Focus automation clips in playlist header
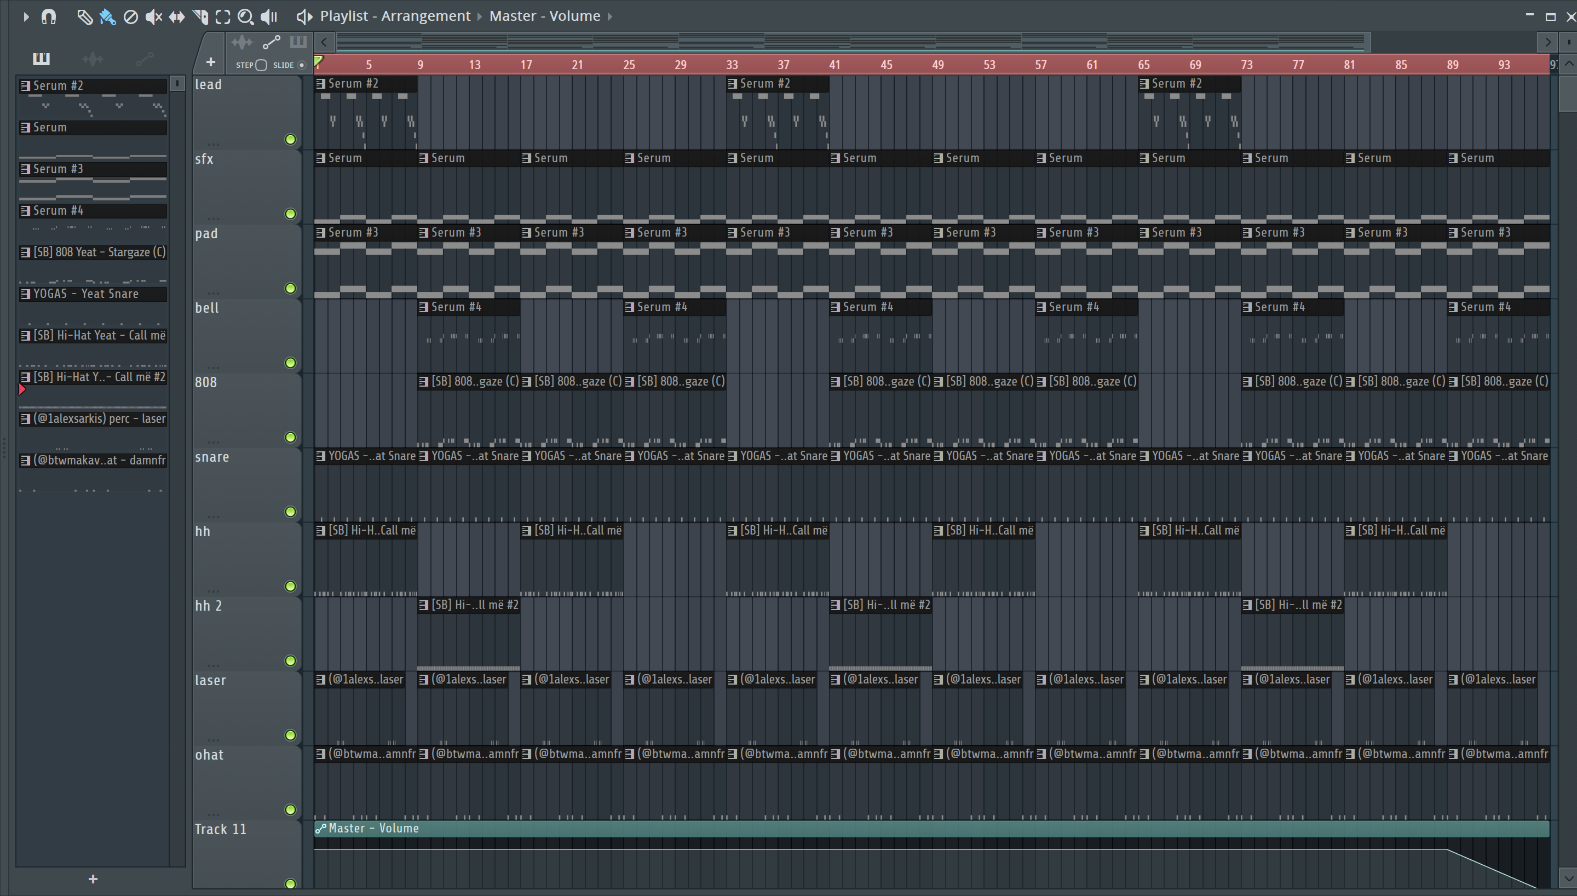 [271, 42]
